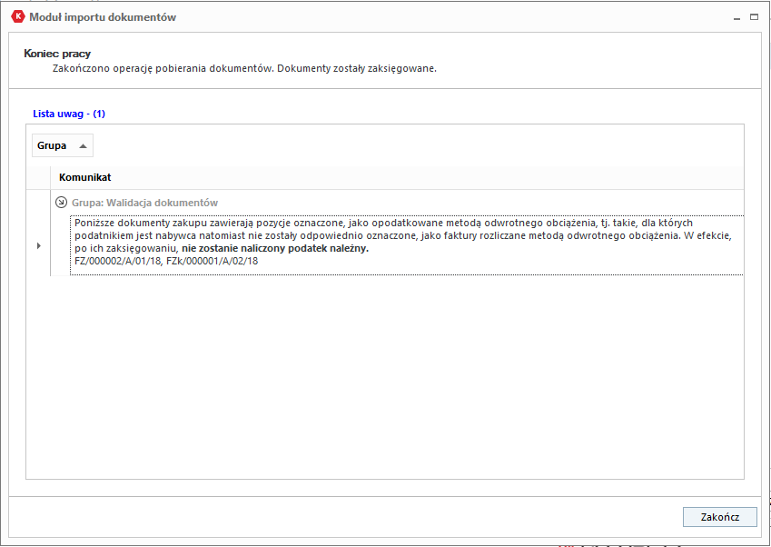Image resolution: width=771 pixels, height=547 pixels.
Task: Click the row indicator arrow
Action: tap(38, 245)
